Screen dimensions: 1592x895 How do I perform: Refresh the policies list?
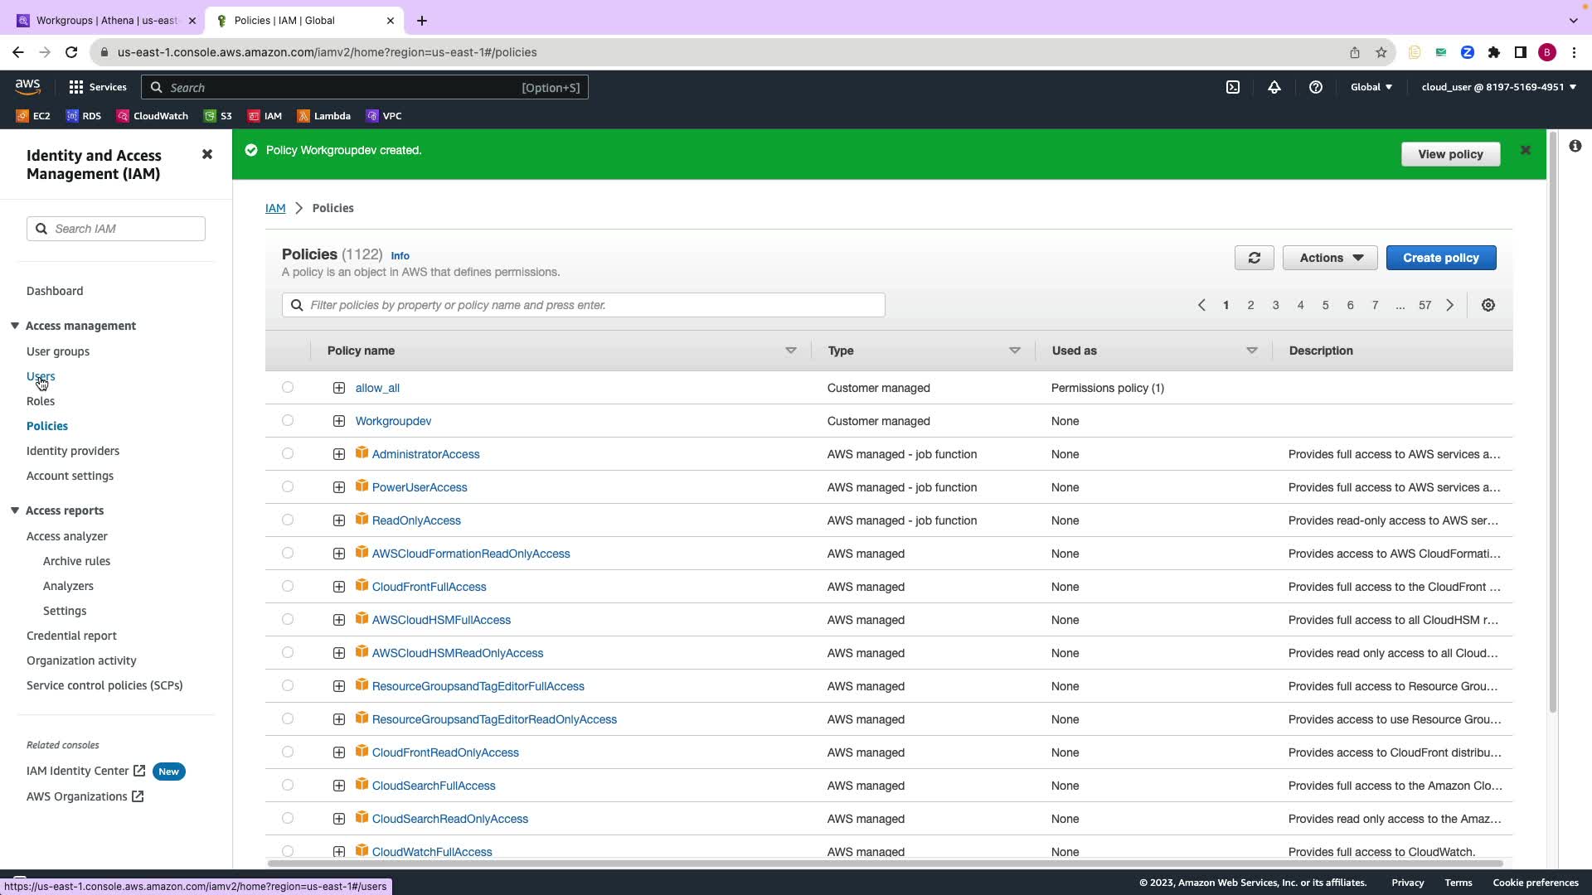click(1254, 258)
